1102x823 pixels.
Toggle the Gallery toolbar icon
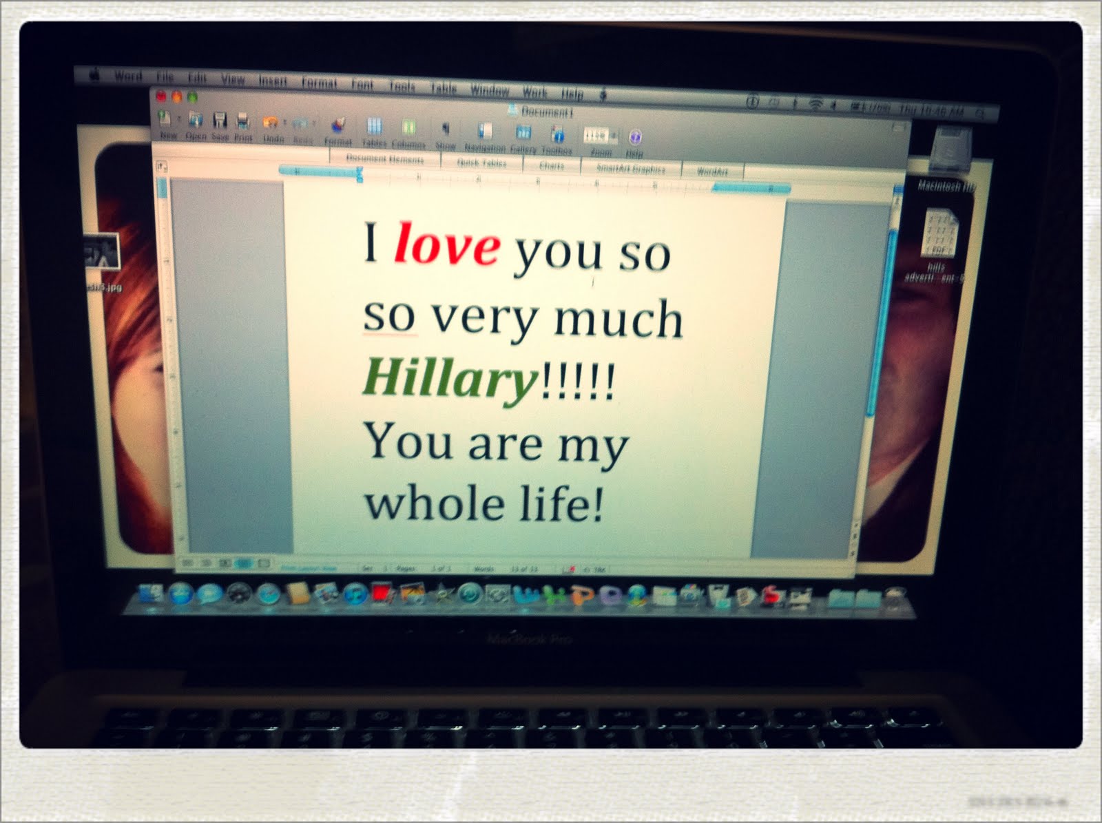(x=523, y=132)
